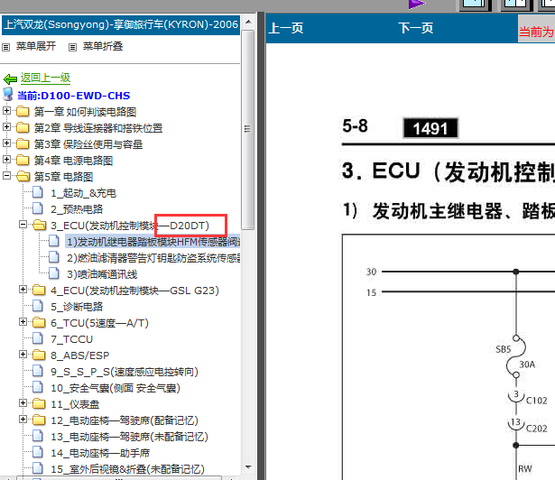Click the 菜单折叠 list icon
Screen dimensions: 555x480
pos(72,47)
